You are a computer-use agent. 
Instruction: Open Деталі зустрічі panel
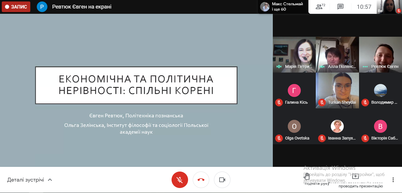point(26,180)
